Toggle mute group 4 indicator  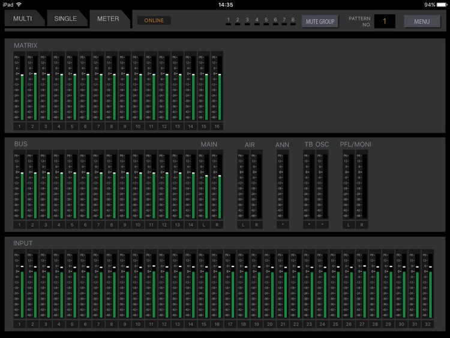point(257,21)
